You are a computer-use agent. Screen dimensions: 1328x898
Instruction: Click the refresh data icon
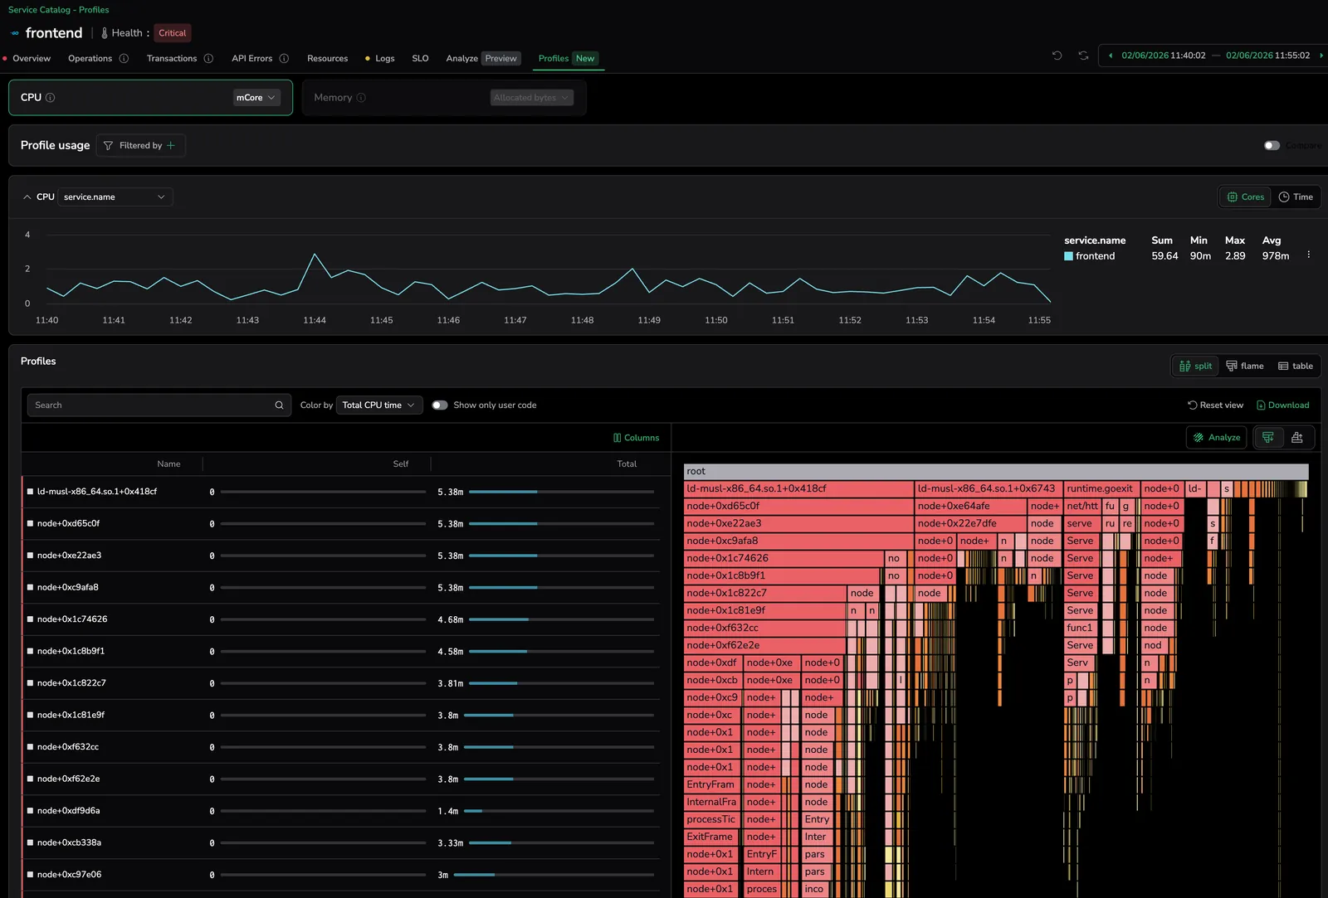pyautogui.click(x=1083, y=56)
